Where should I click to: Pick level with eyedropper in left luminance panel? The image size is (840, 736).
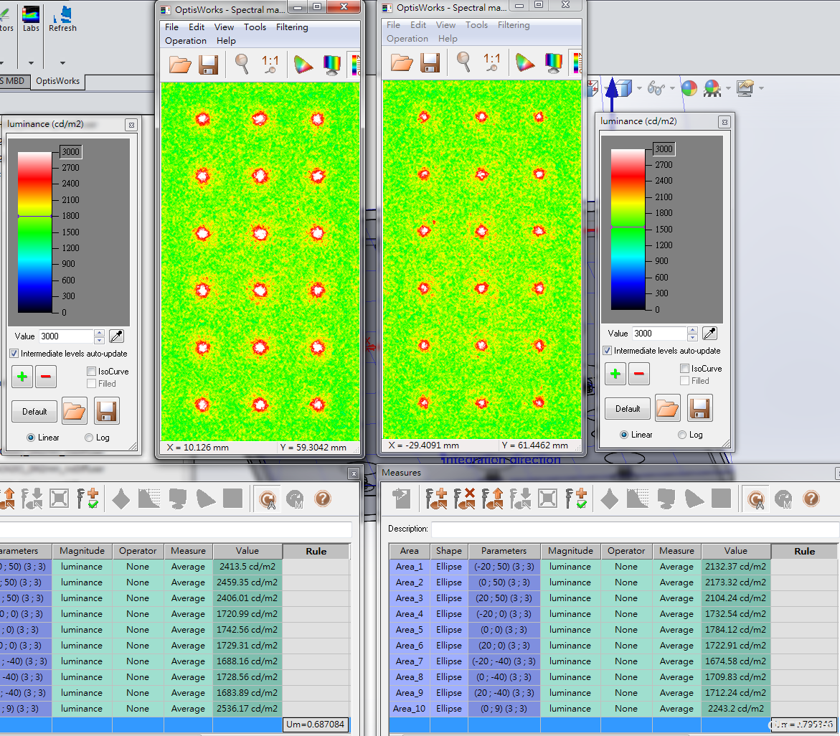[116, 336]
